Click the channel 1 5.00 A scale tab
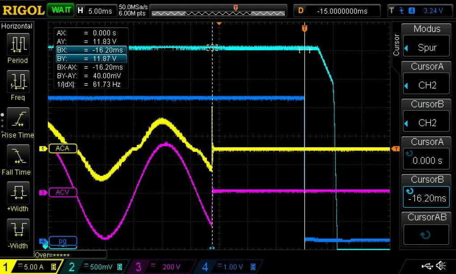The height and width of the screenshot is (274, 456). point(30,266)
